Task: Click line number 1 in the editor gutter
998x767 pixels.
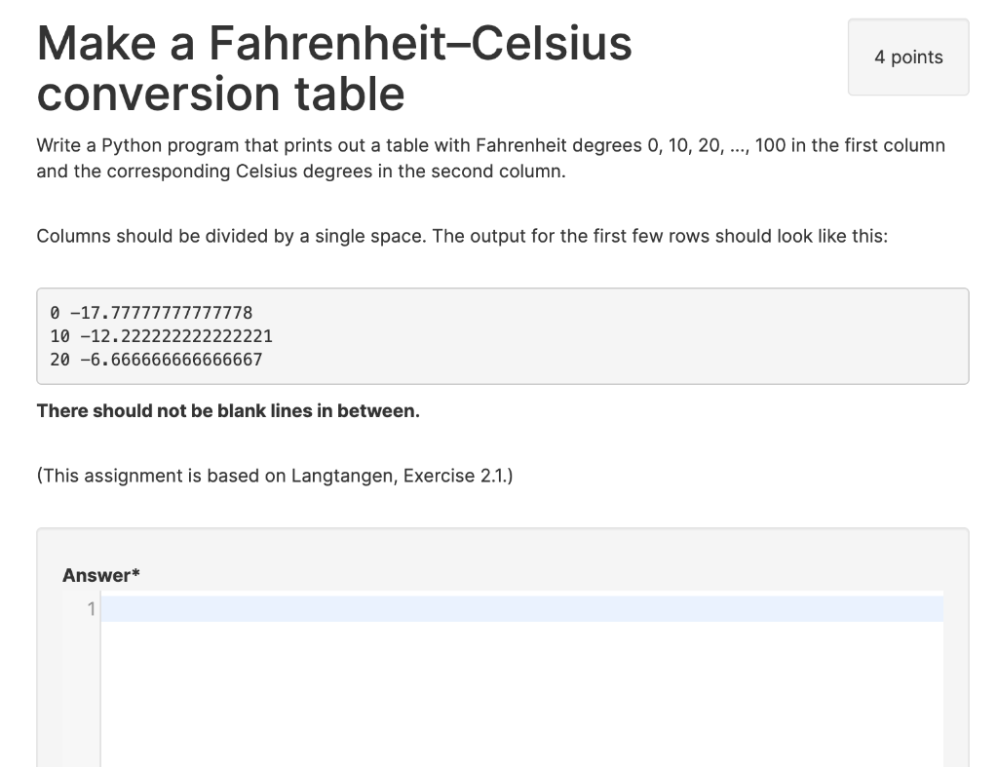Action: coord(91,608)
